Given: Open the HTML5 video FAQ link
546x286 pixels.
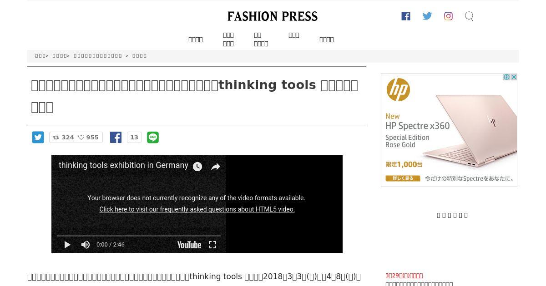Looking at the screenshot, I should coord(197,209).
